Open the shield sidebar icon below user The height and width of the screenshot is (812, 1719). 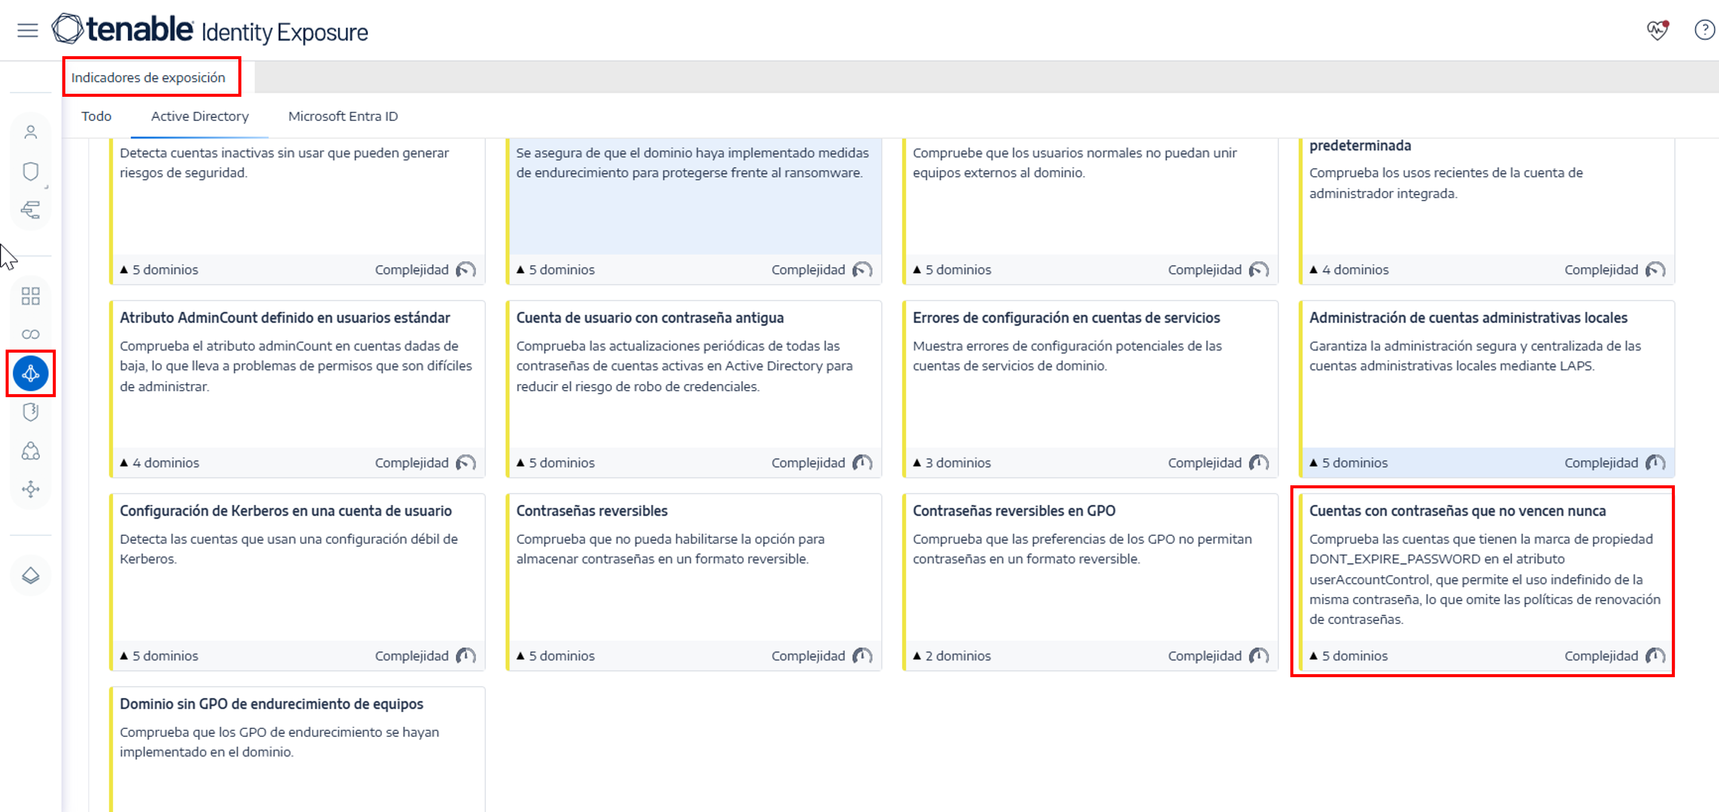[31, 171]
